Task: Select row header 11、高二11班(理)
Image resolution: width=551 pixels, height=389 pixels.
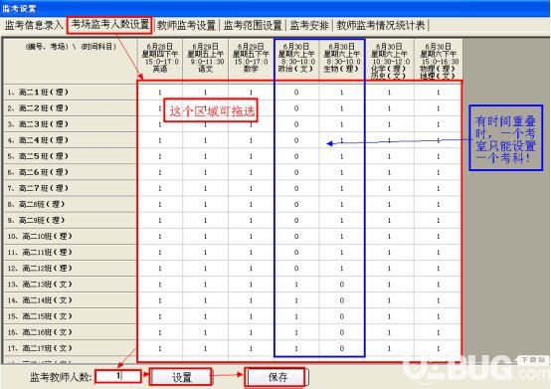Action: click(x=70, y=253)
